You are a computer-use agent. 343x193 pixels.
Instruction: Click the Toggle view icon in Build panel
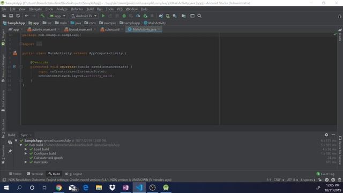coord(10,142)
